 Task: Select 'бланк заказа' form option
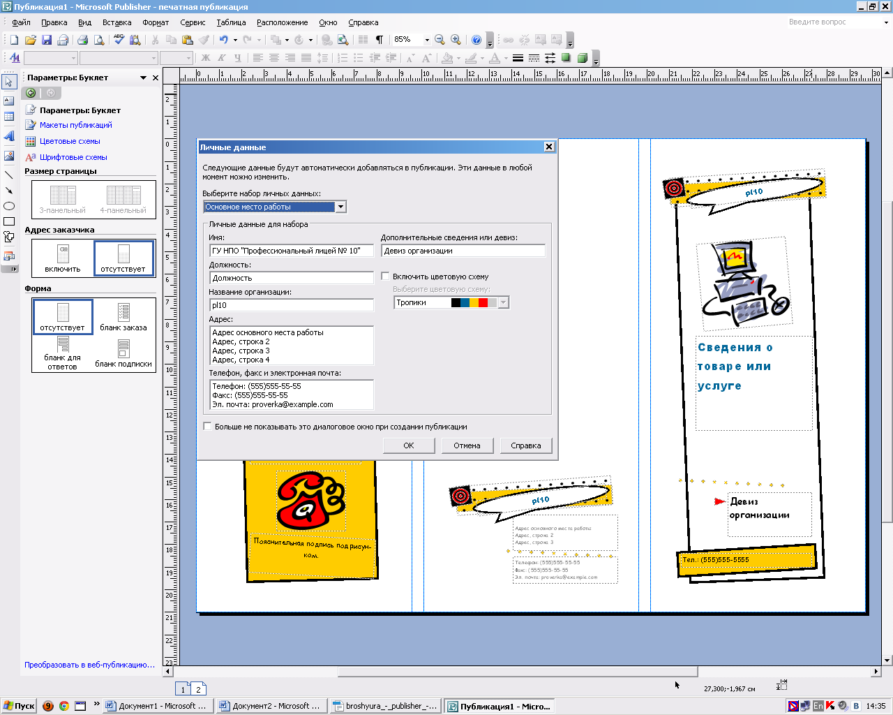123,316
